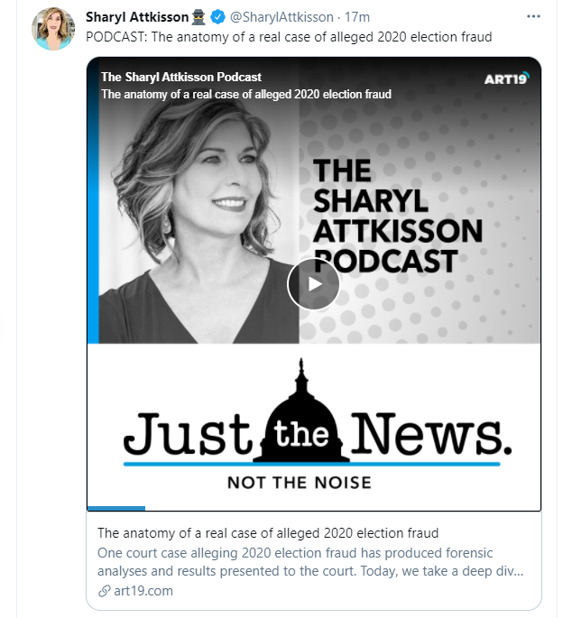Open the Sharyl Attkisson display name
The image size is (563, 618).
137,17
